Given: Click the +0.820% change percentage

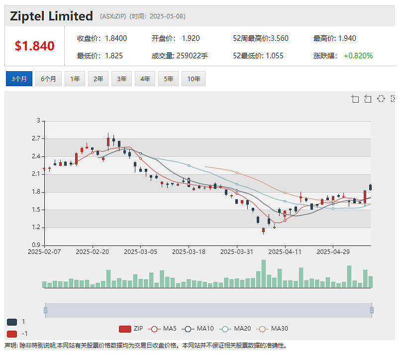Looking at the screenshot, I should (358, 56).
